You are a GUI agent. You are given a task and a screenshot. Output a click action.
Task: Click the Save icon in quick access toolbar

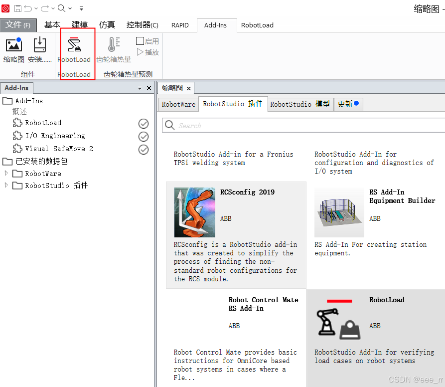pos(17,8)
